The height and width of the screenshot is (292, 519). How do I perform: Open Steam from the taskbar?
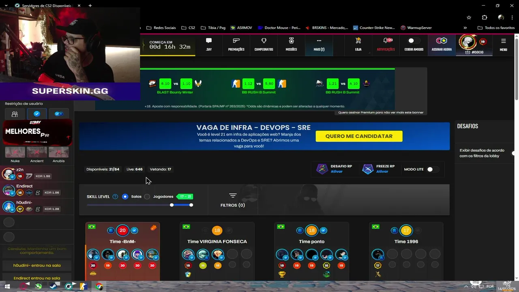[53, 287]
